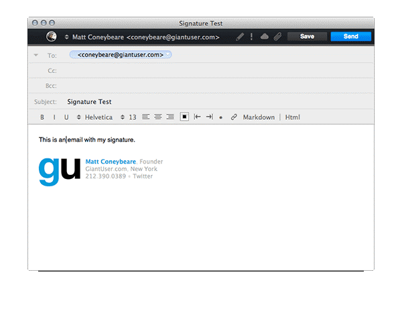Screen dimensions: 402x309
Task: Switch to Markdown editing mode
Action: (x=259, y=117)
